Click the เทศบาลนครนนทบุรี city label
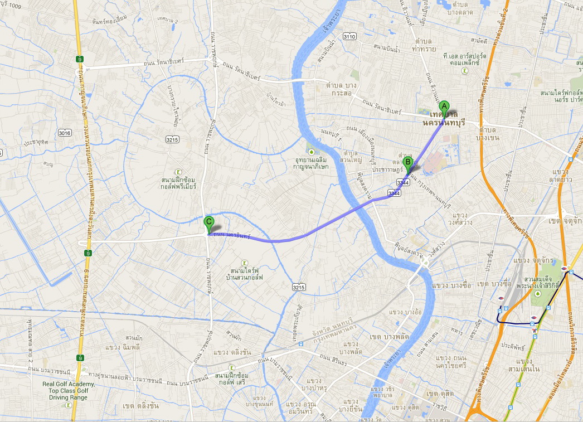Screen dimensions: 583x422 pyautogui.click(x=444, y=119)
